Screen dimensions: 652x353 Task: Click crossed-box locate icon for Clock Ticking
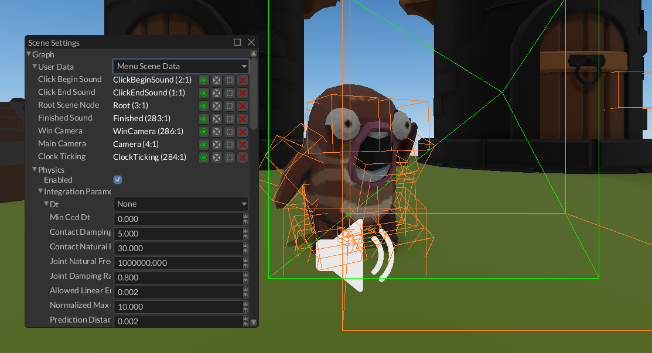[217, 157]
